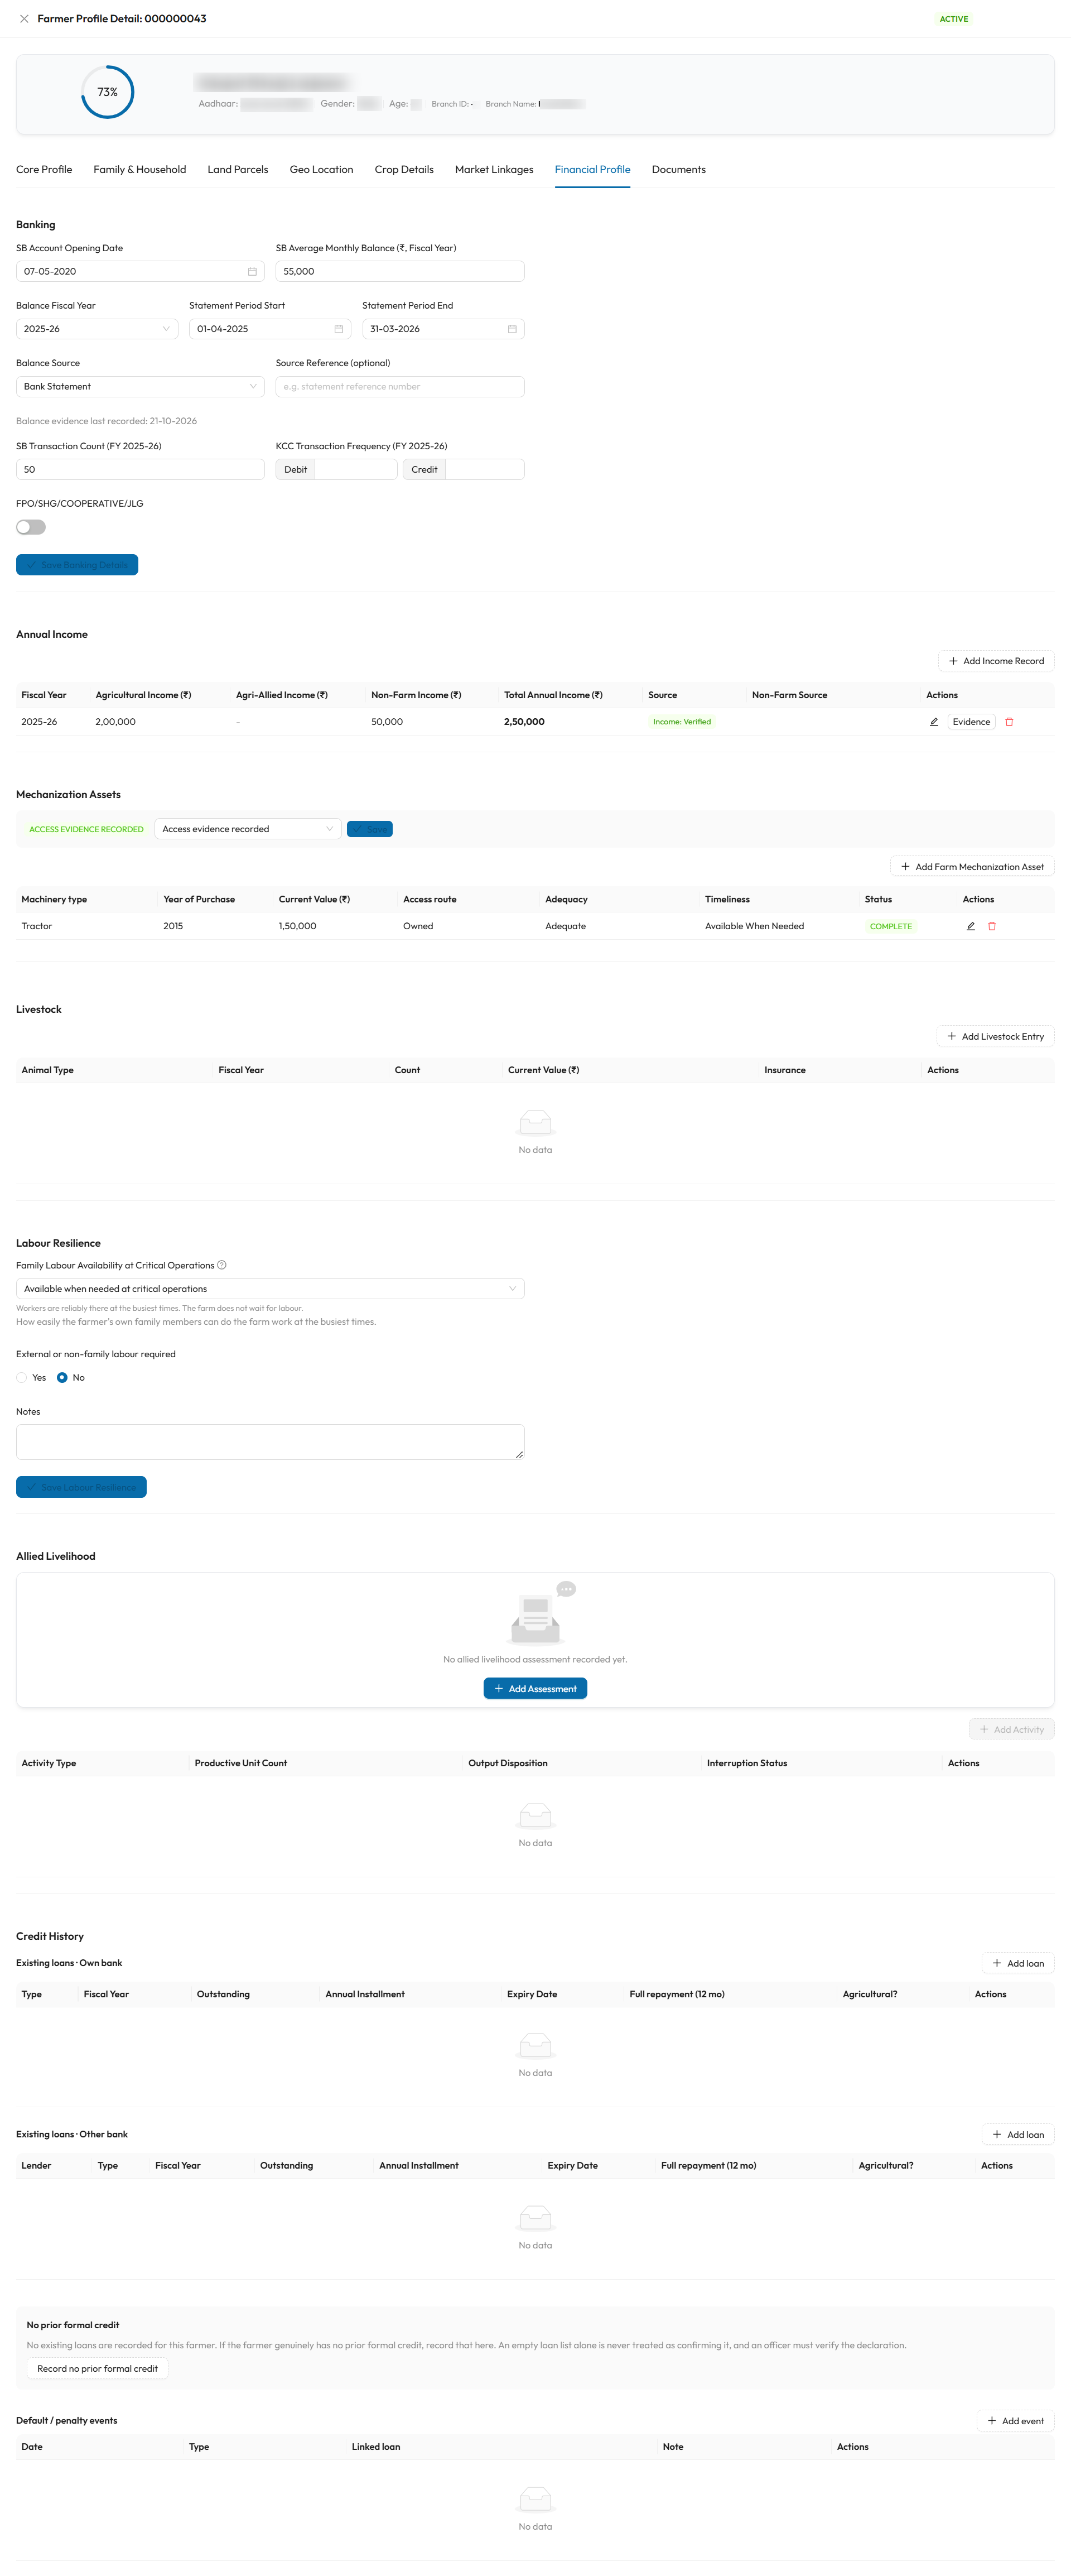Click Add event for default/penalty events
This screenshot has width=1071, height=2576.
click(1015, 2421)
